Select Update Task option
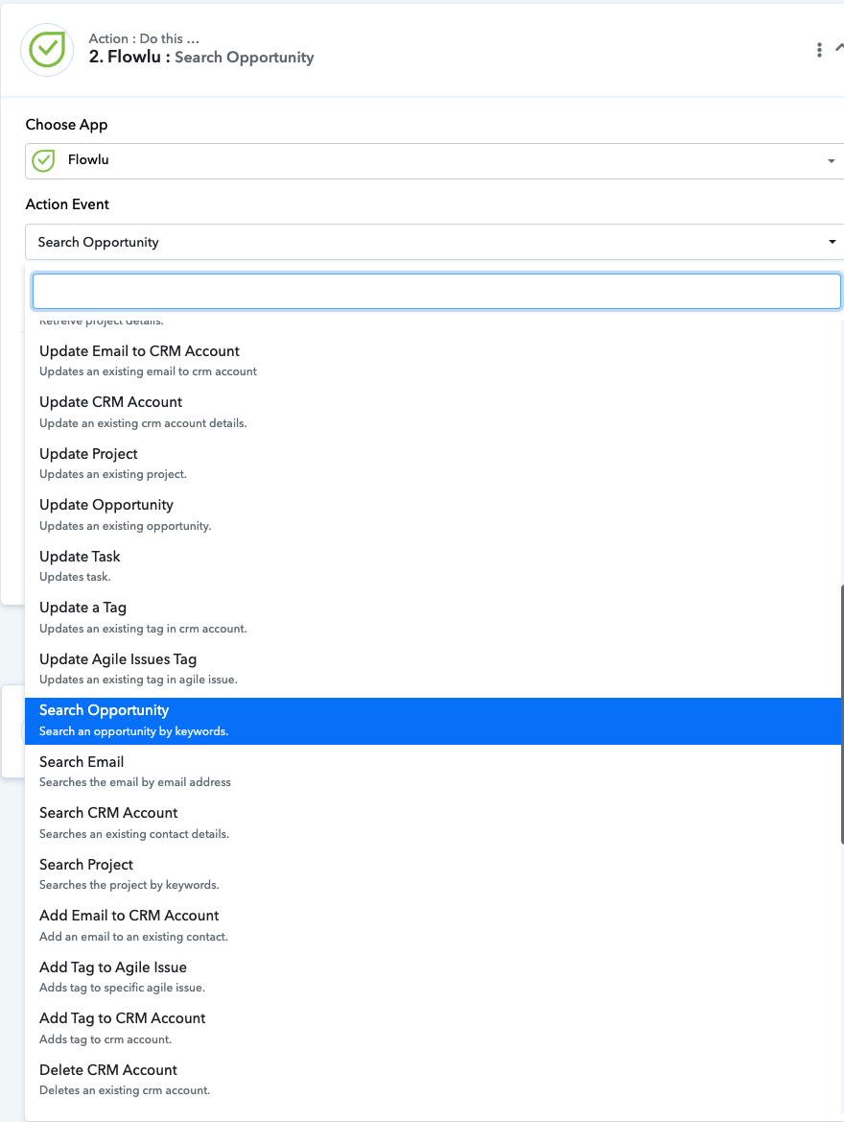The image size is (844, 1122). click(433, 565)
